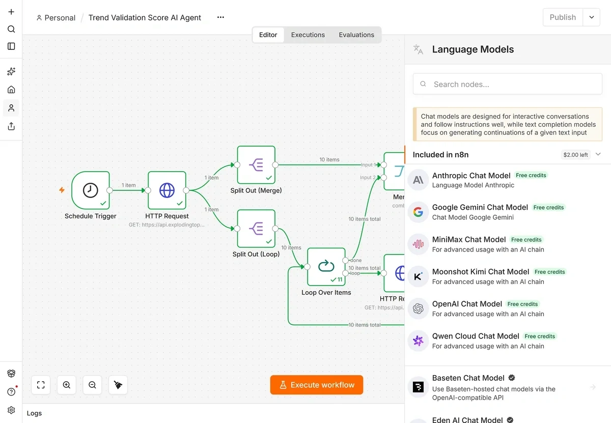Screen dimensions: 611x423
Task: Open the AI sparkle assistant icon
Action: [x=11, y=72]
